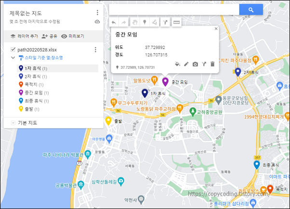Viewport: 290px width, 209px height.
Task: Click yellow 출발 marker on map
Action: coord(108,121)
